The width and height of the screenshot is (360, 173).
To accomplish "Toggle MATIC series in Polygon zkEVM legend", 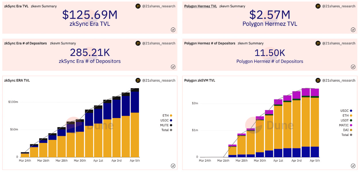I will pyautogui.click(x=345, y=125).
